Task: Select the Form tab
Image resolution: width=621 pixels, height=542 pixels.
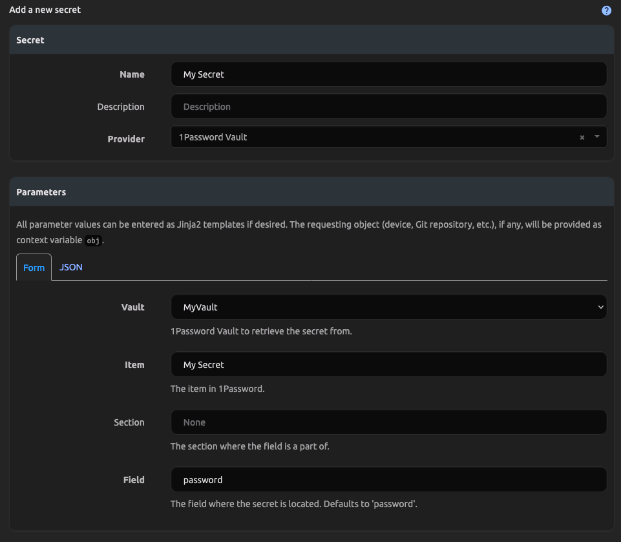Action: click(33, 267)
